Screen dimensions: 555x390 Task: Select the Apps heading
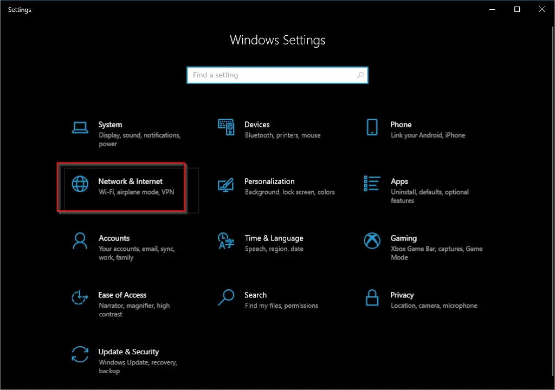(399, 181)
